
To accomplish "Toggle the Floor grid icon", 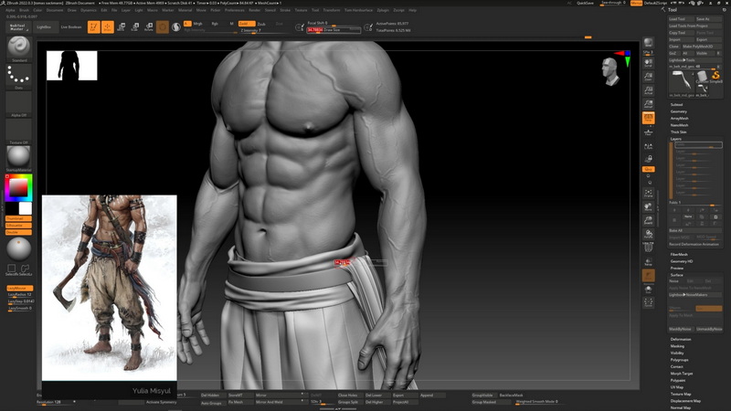I will (x=648, y=132).
